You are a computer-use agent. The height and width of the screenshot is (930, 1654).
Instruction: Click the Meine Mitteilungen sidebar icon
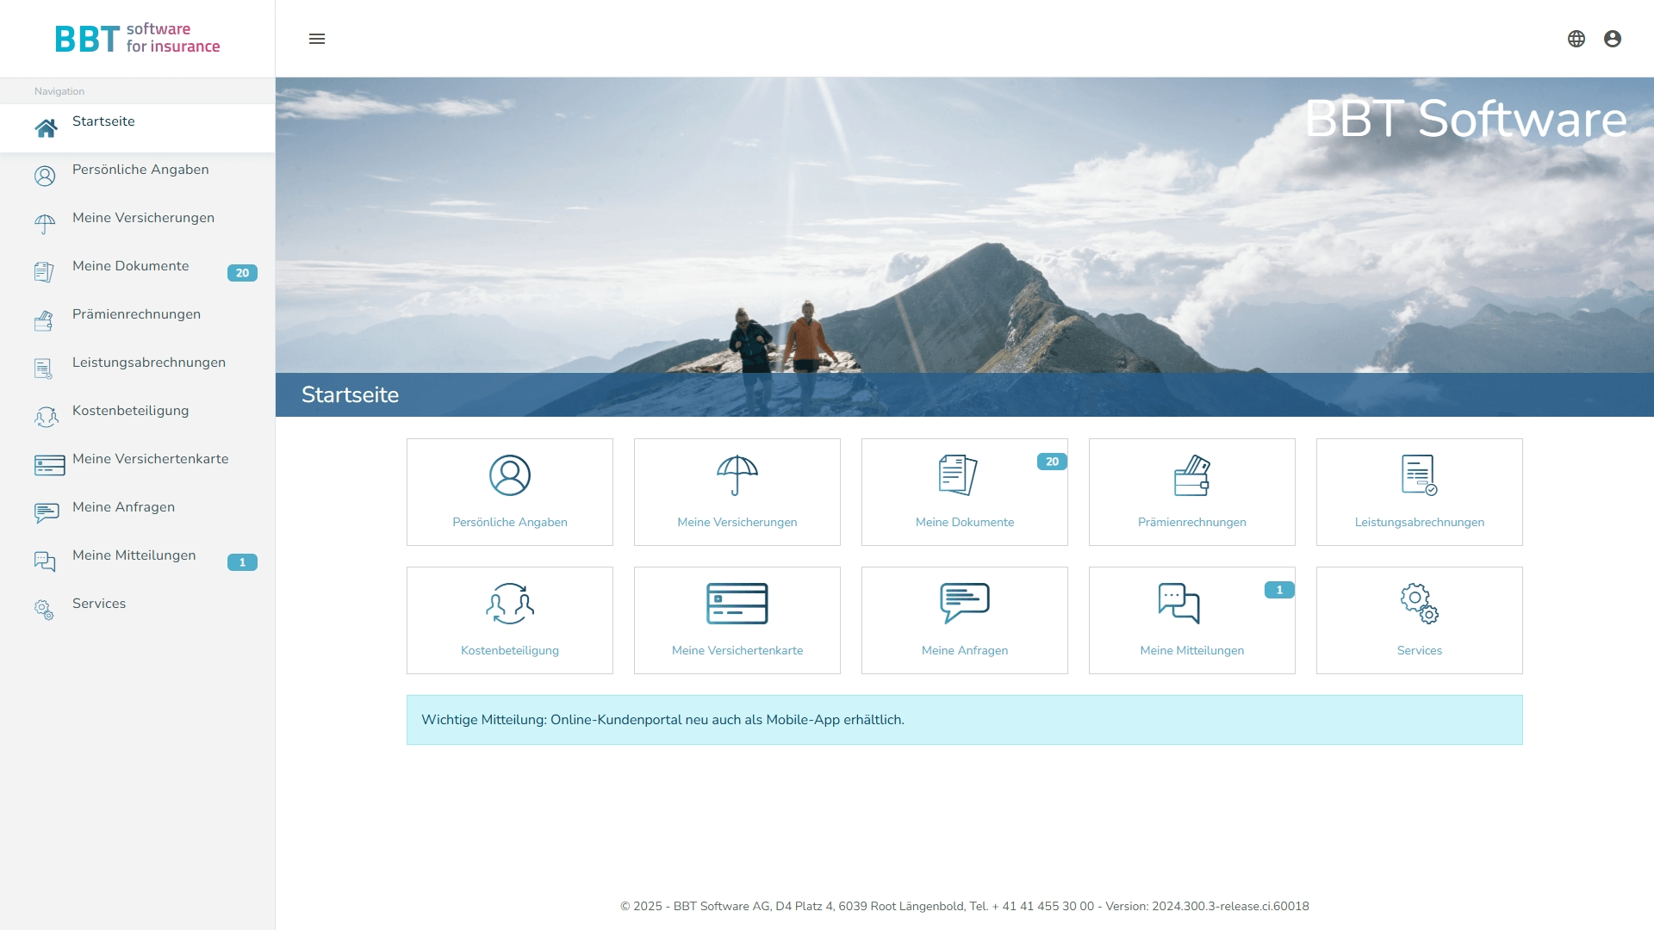pyautogui.click(x=45, y=562)
